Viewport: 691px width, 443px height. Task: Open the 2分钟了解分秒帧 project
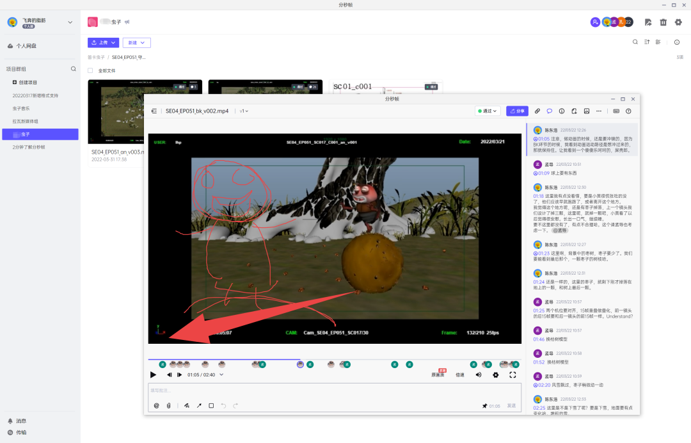[29, 147]
